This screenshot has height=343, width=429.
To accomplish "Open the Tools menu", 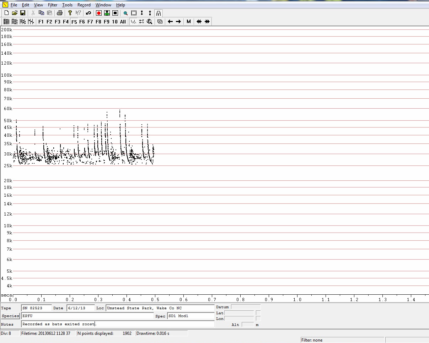I will pos(67,5).
